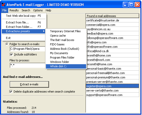Click Files processed value 214
Viewport: 142px width, 115px height.
pos(34,108)
